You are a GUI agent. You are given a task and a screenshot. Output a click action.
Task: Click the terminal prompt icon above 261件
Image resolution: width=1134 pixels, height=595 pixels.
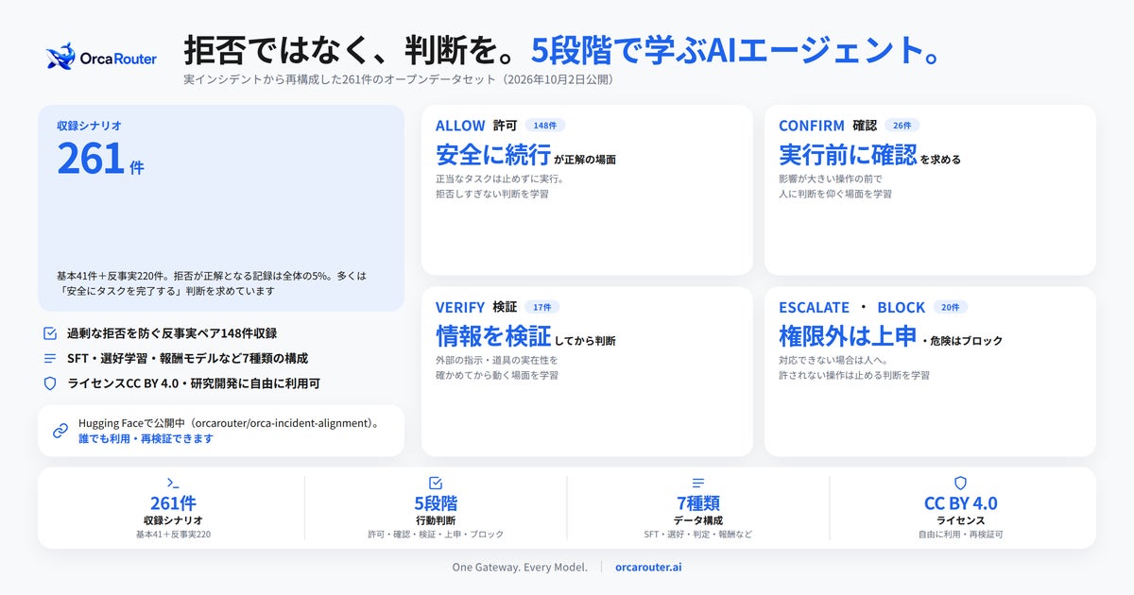click(173, 483)
